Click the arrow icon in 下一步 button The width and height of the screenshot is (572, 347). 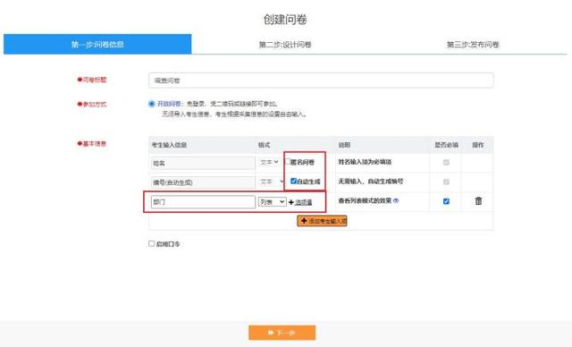point(270,333)
